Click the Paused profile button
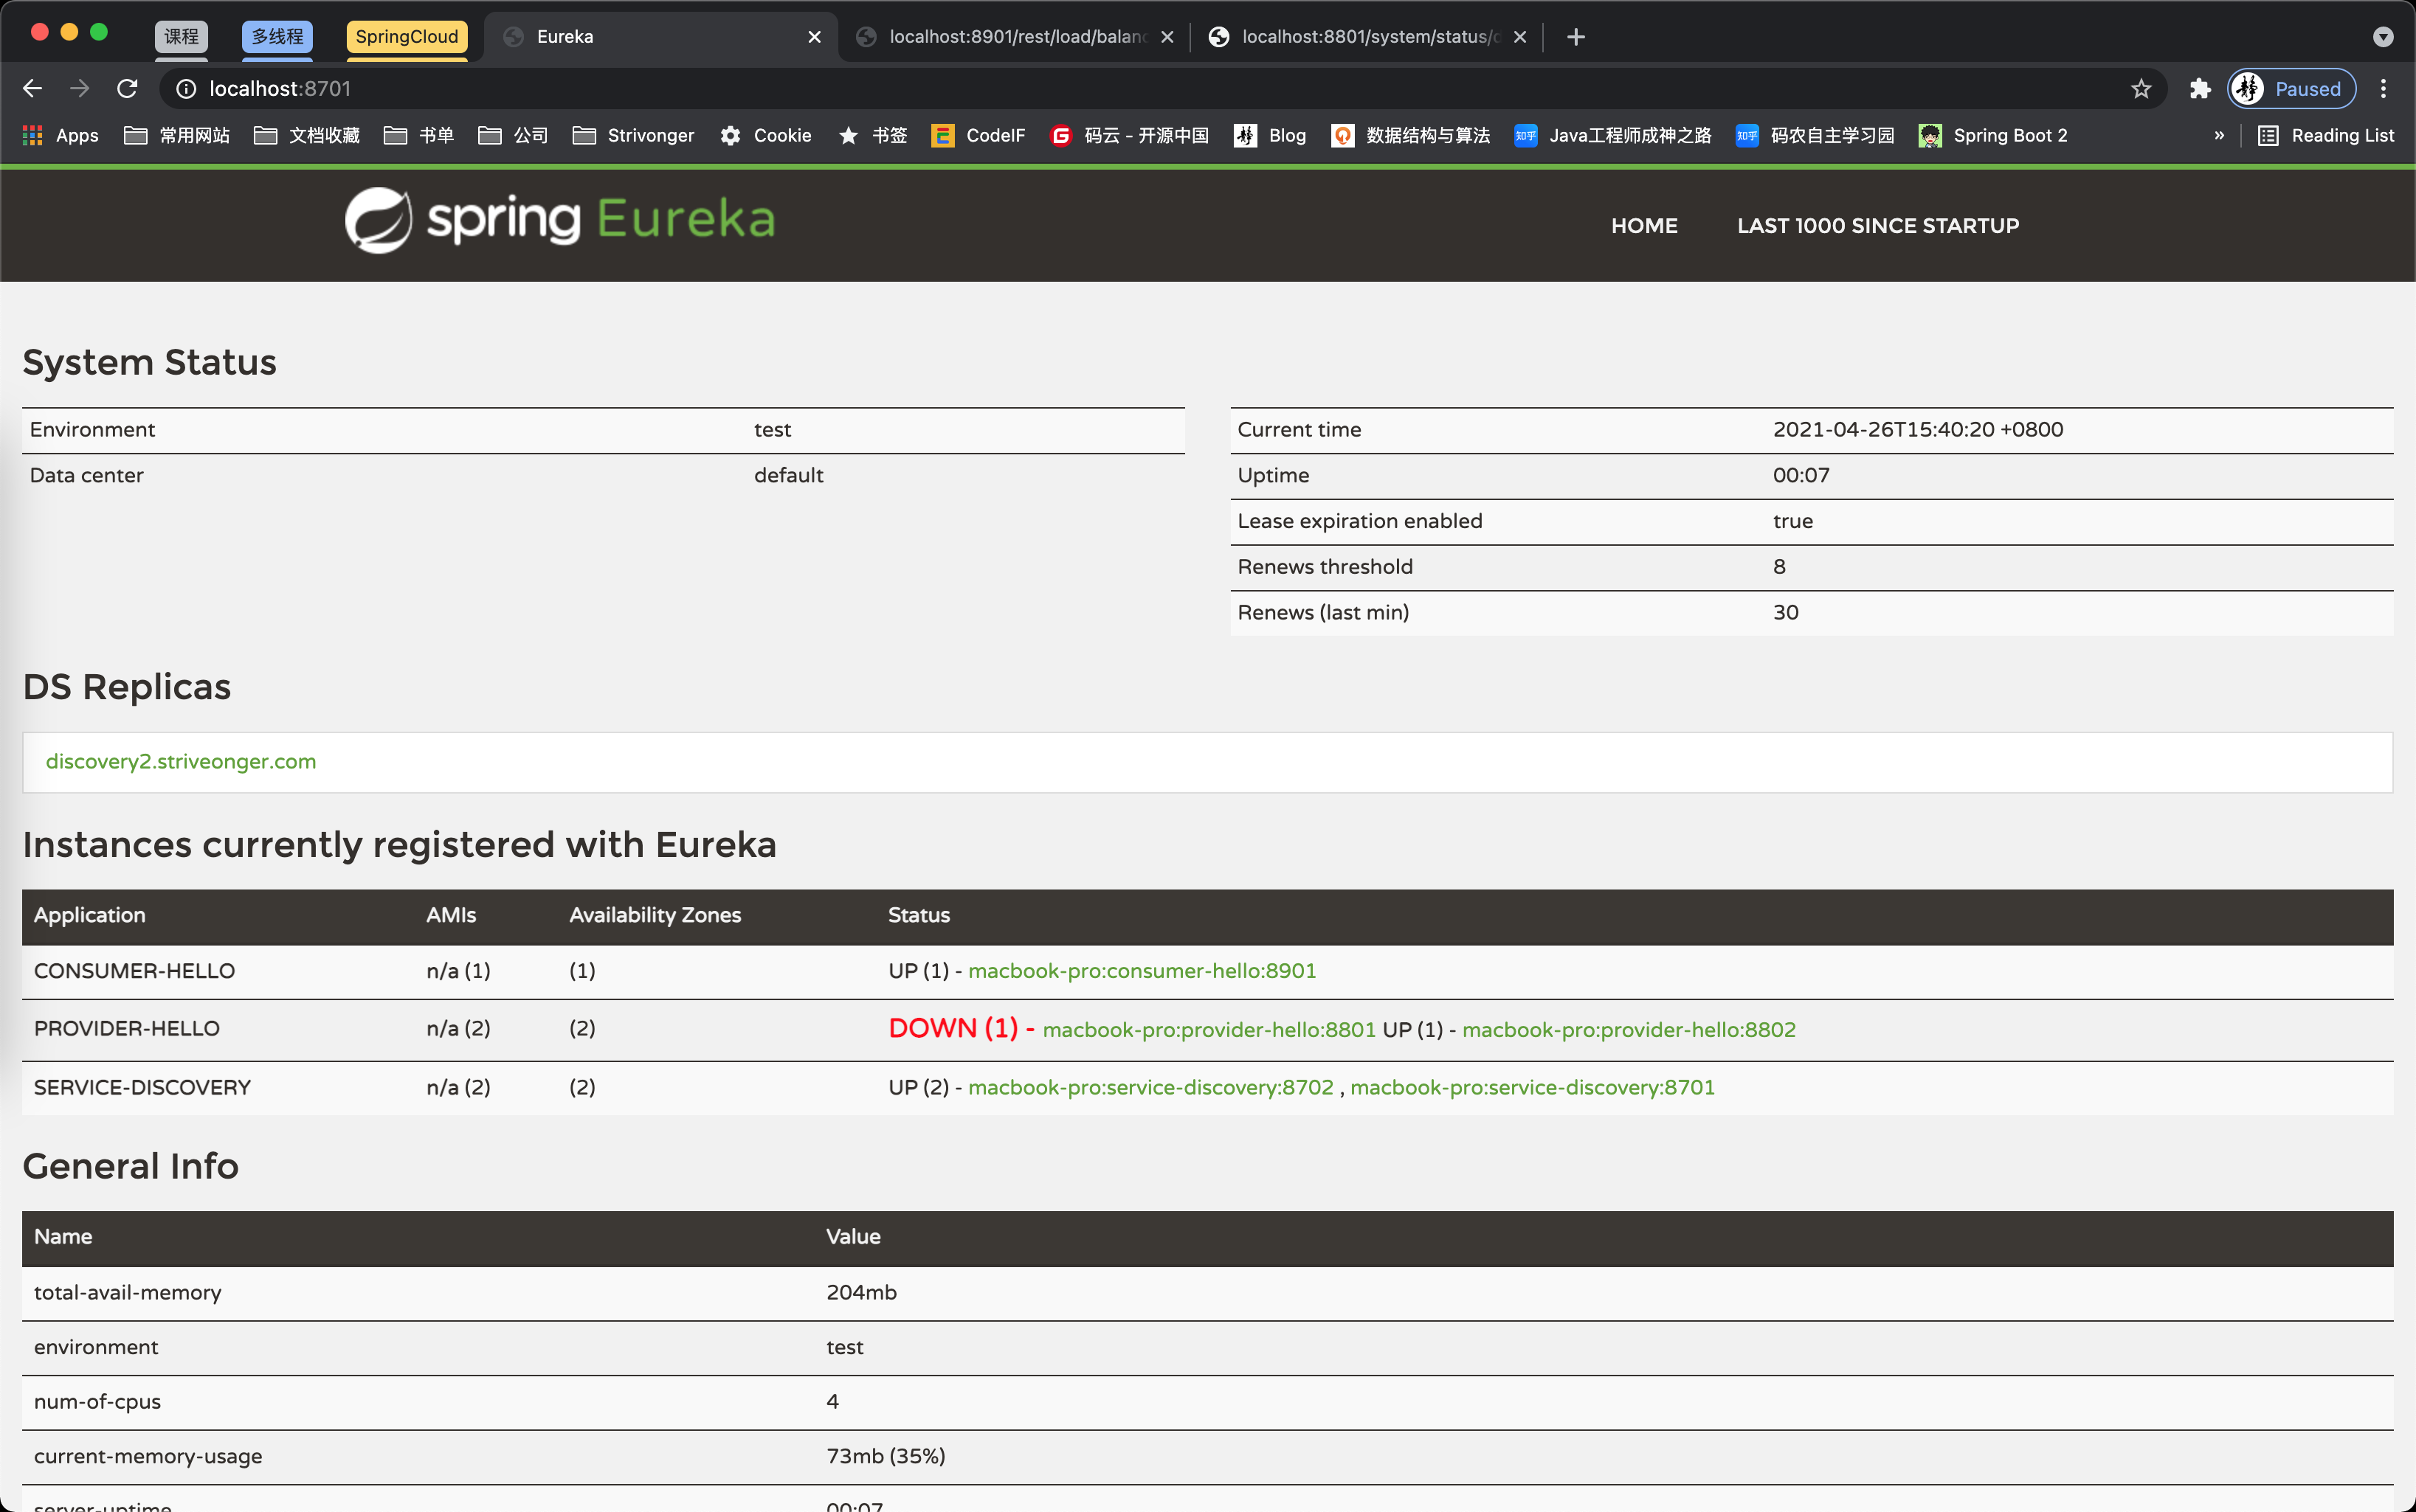 (2292, 89)
